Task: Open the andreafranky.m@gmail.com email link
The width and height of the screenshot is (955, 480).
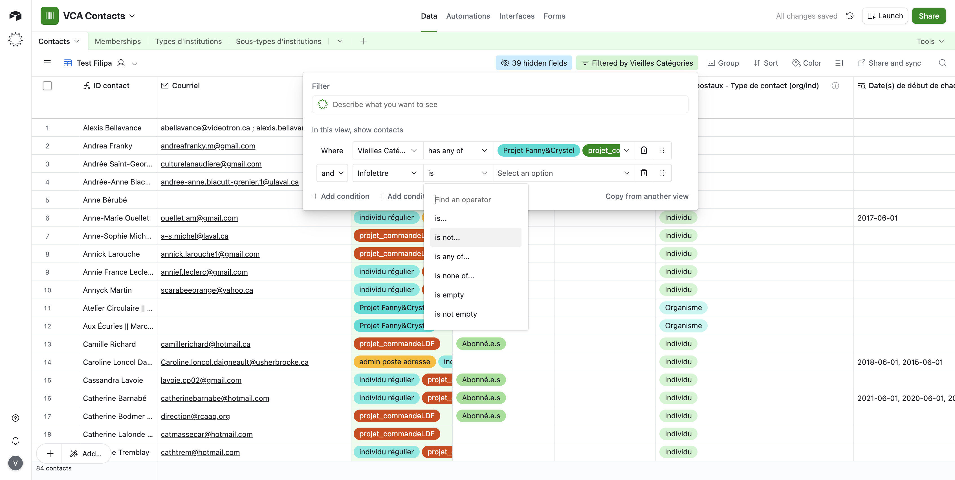Action: point(208,146)
